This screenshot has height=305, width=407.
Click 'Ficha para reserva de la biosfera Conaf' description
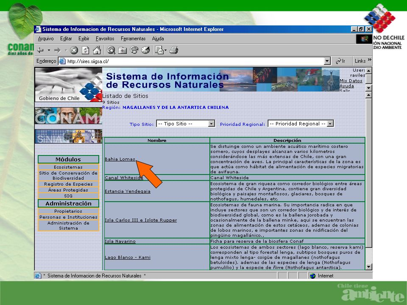click(x=257, y=241)
